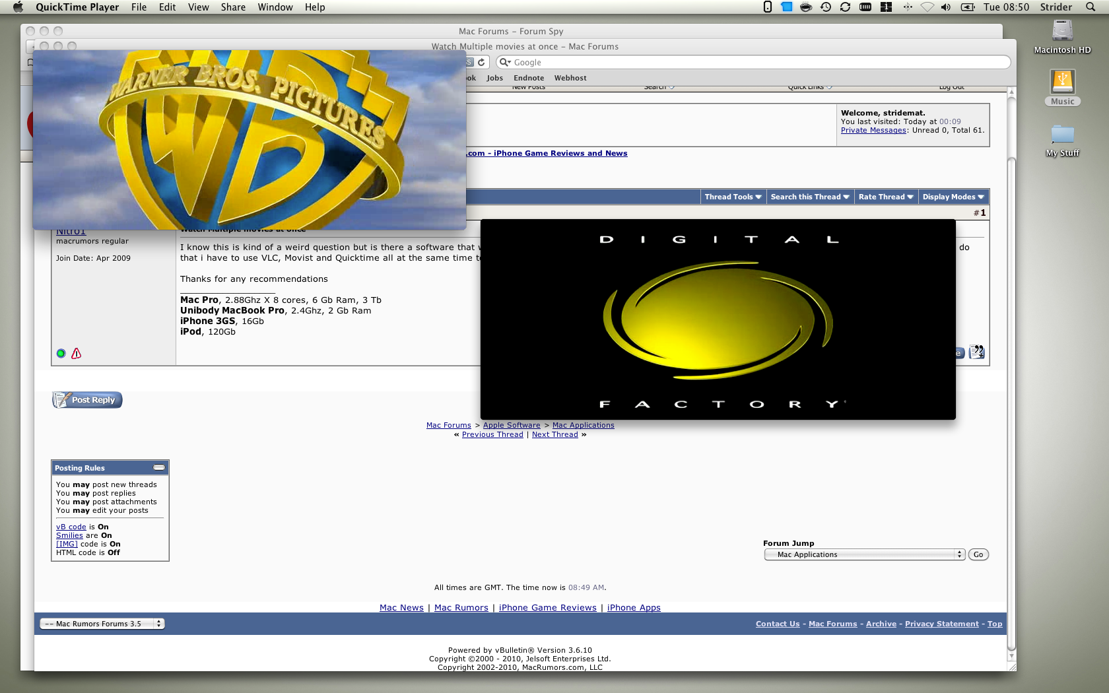This screenshot has height=693, width=1109.
Task: Click the Top link in footer
Action: 995,624
